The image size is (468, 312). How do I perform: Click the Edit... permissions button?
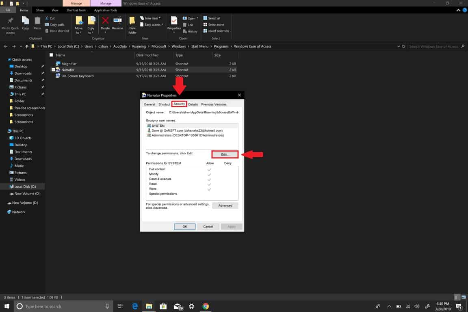225,155
